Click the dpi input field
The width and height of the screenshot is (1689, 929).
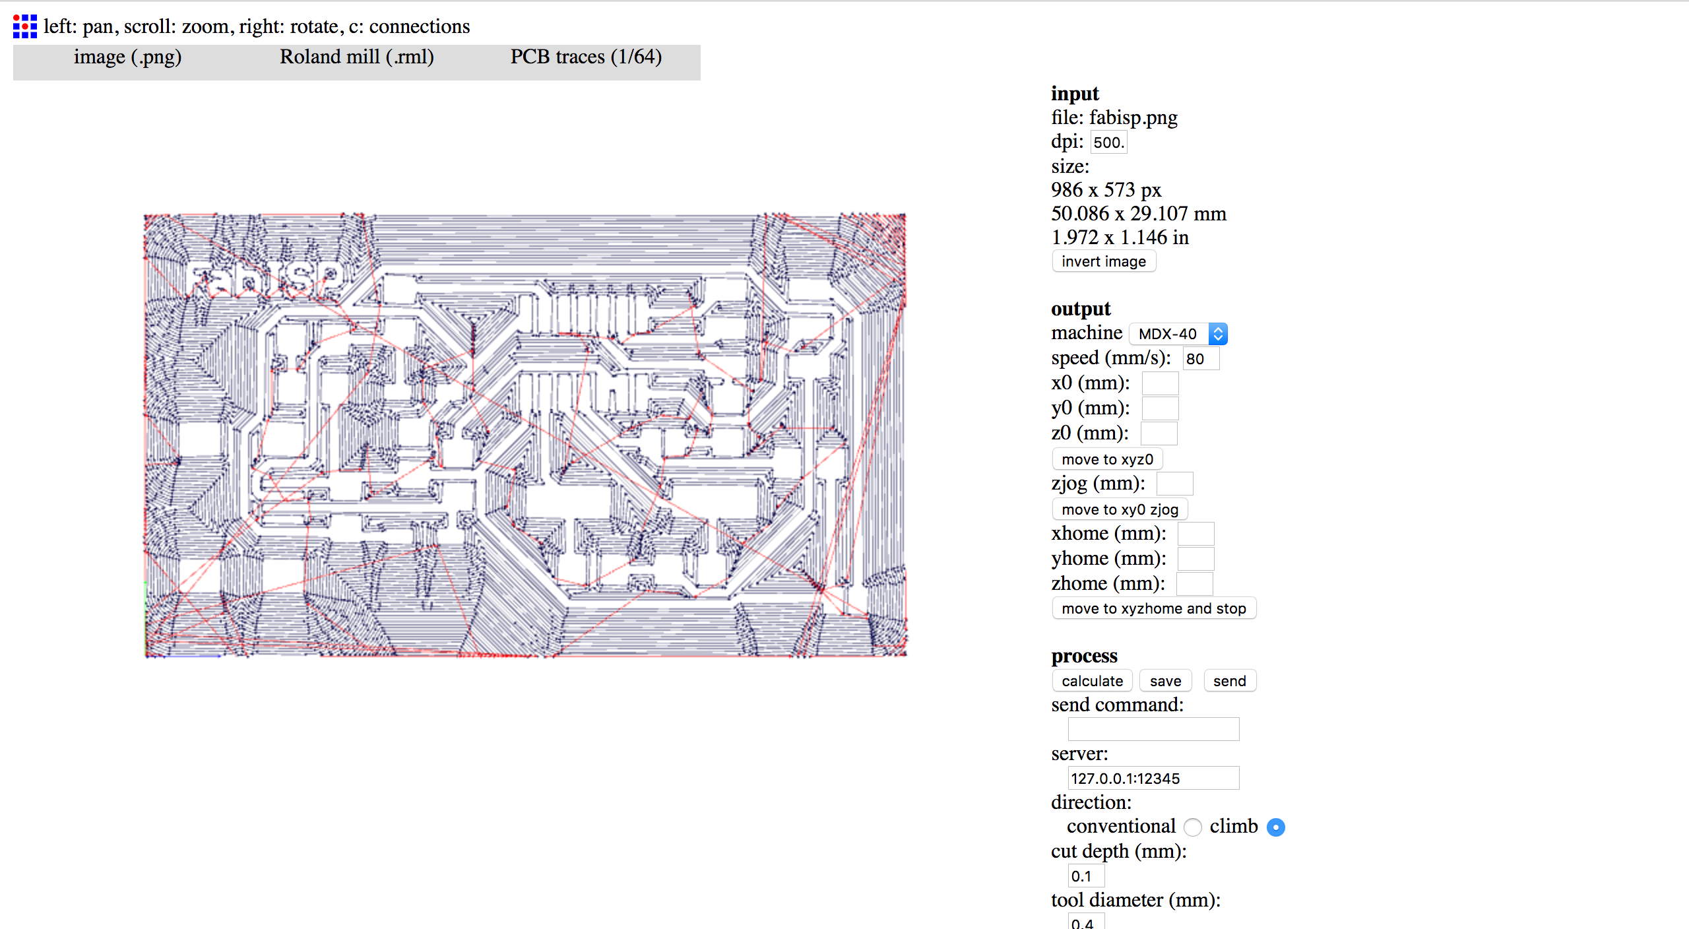click(x=1108, y=143)
